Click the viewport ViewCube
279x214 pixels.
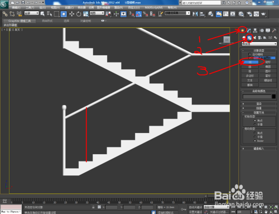tap(227, 40)
